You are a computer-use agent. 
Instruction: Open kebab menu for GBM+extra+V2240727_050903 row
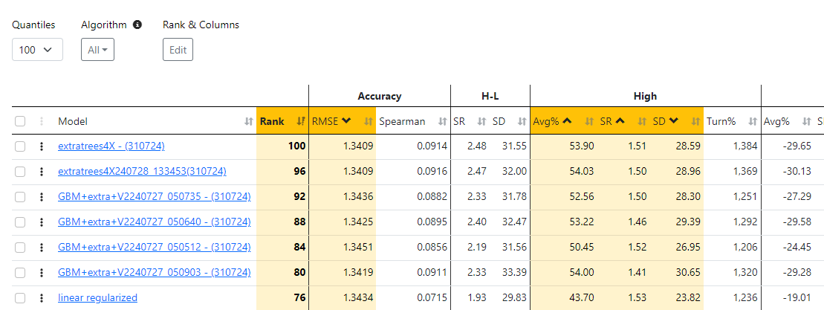[42, 273]
